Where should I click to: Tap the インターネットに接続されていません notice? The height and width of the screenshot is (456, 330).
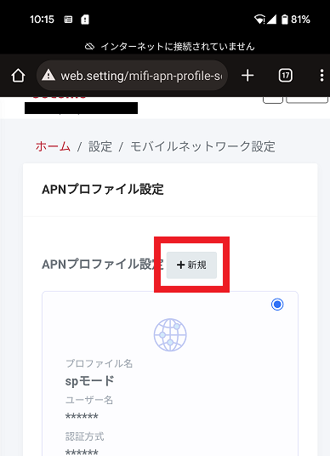170,47
